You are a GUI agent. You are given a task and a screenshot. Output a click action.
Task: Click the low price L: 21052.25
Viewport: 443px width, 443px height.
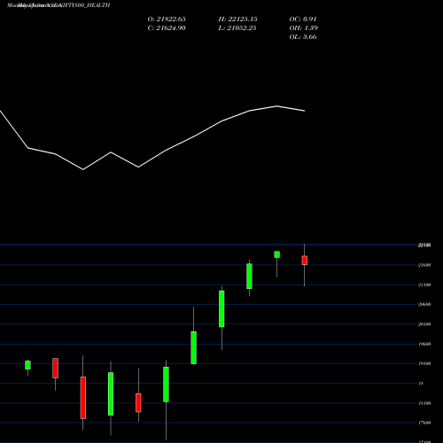[237, 28]
